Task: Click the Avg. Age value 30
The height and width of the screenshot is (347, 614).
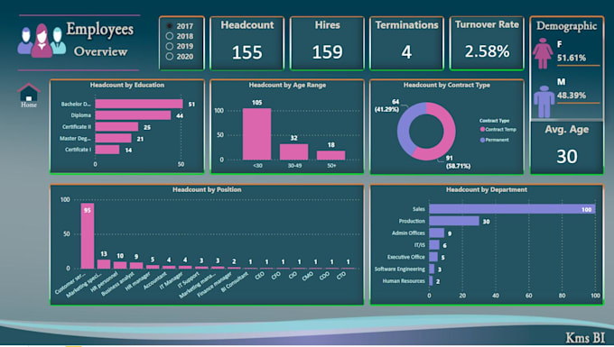Action: click(x=567, y=156)
